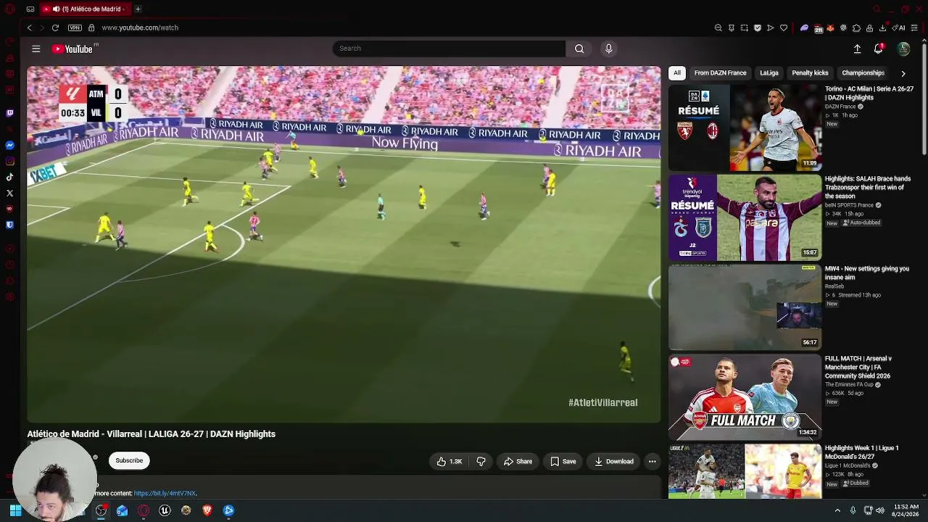928x522 pixels.
Task: Open the browser AI assistant
Action: 899,28
